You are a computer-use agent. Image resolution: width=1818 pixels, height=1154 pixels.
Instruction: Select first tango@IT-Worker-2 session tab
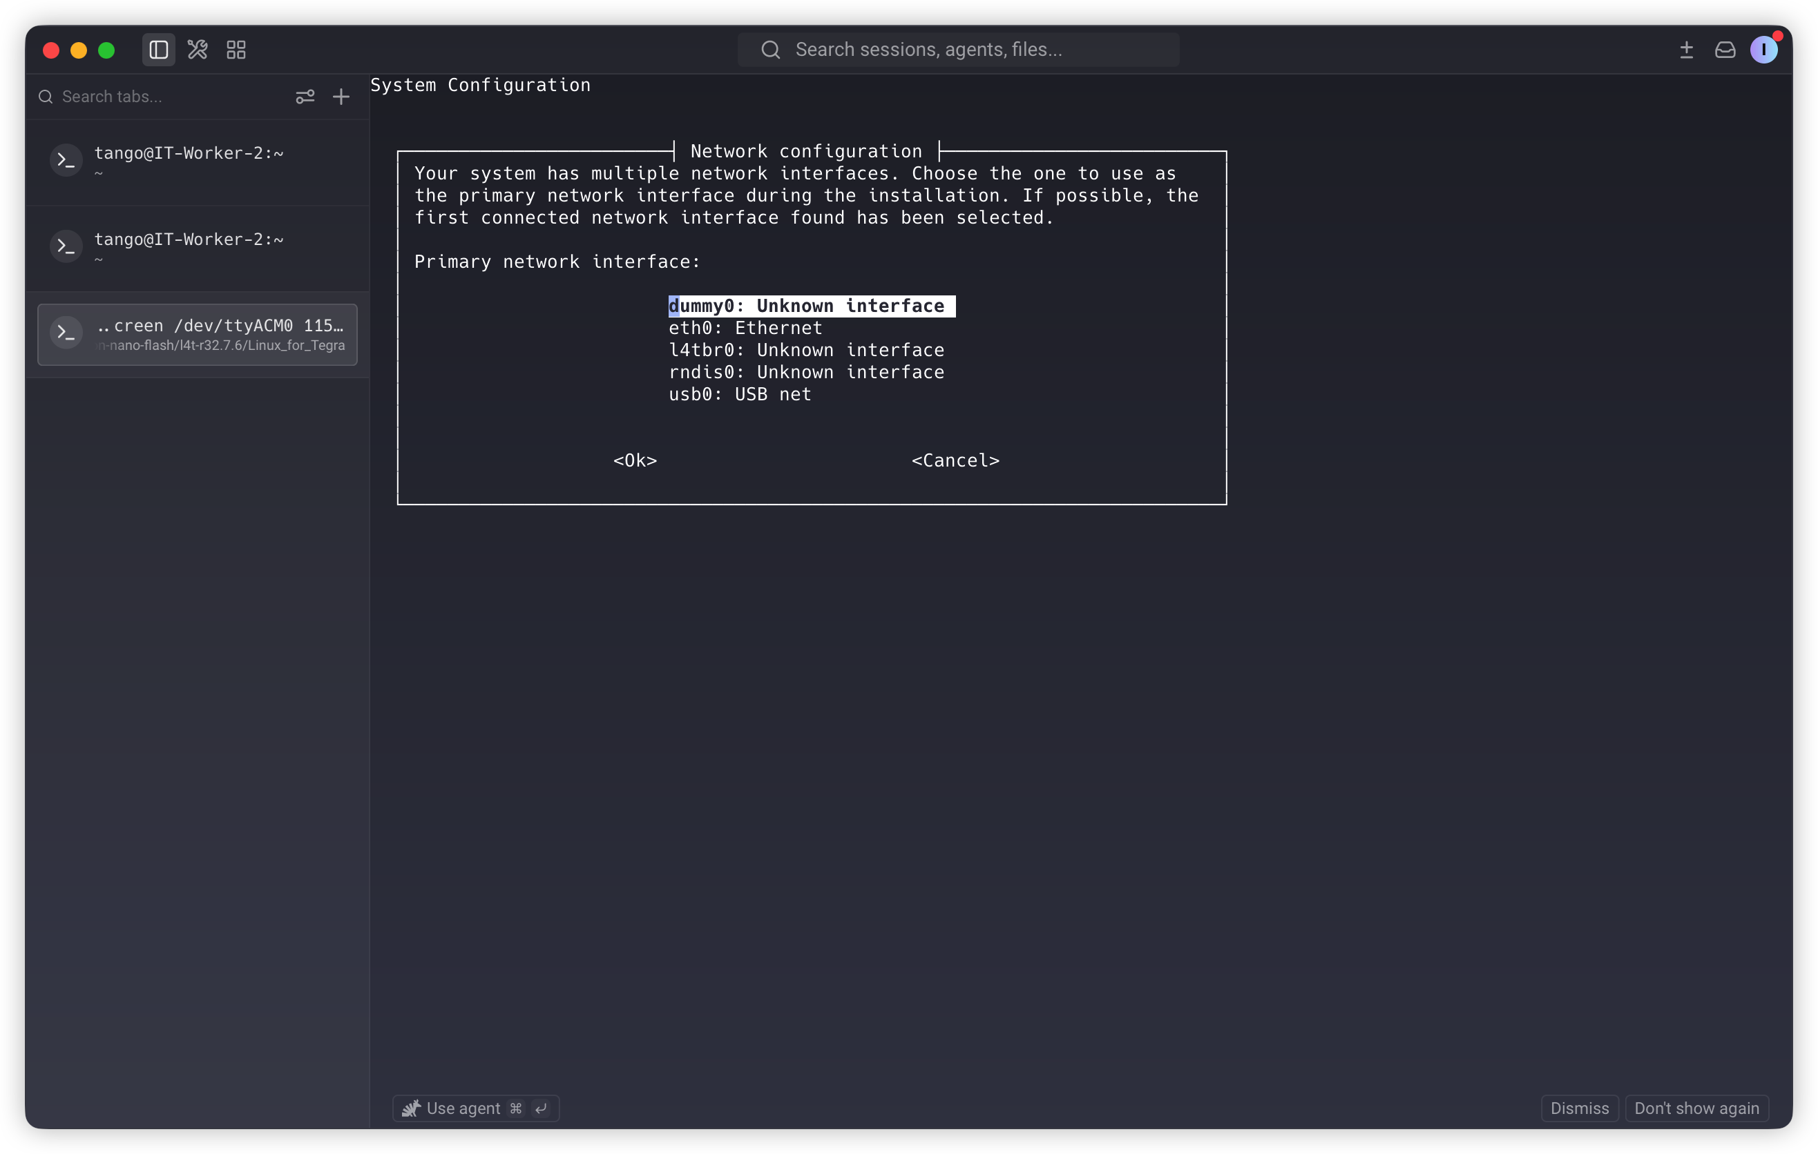[197, 162]
